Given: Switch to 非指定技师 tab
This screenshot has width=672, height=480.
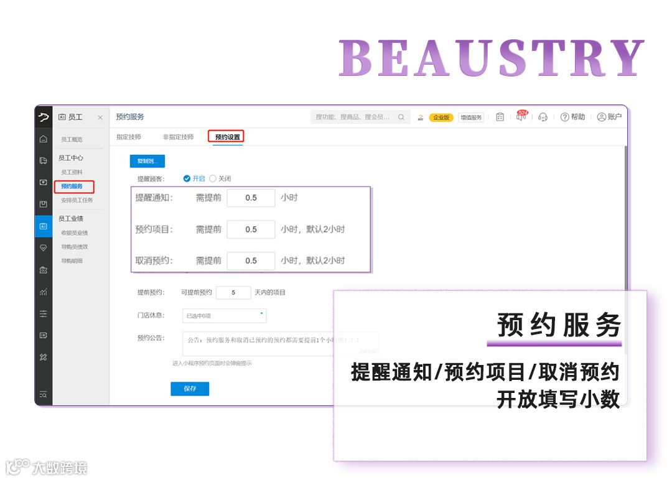Looking at the screenshot, I should 178,137.
